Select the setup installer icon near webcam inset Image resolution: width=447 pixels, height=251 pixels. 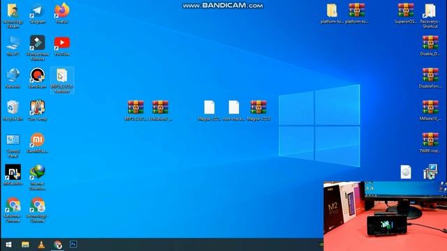point(430,172)
